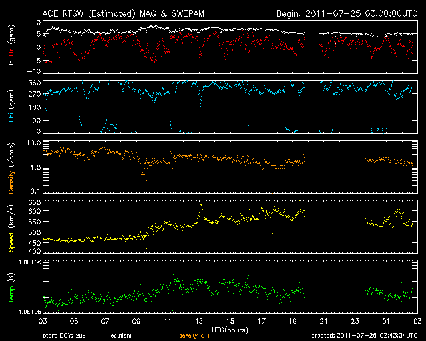Image resolution: width=426 pixels, height=341 pixels.
Task: Click the "90" tick on the Phi axis
Action: coord(37,120)
